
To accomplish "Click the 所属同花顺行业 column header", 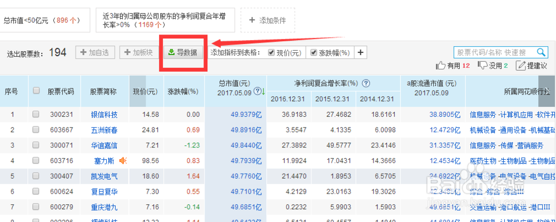I will (527, 91).
